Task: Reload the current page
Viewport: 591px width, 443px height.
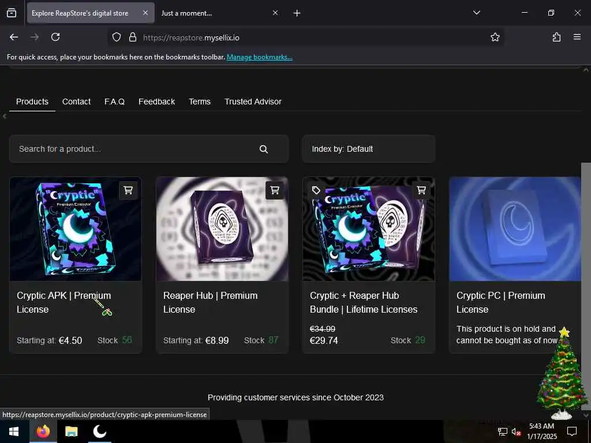Action: (x=55, y=37)
